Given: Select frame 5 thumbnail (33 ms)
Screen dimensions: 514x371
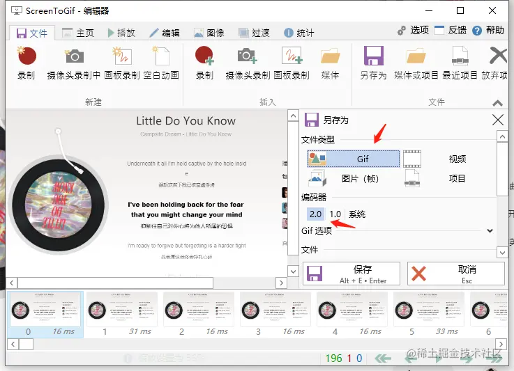Looking at the screenshot, I should [429, 315].
